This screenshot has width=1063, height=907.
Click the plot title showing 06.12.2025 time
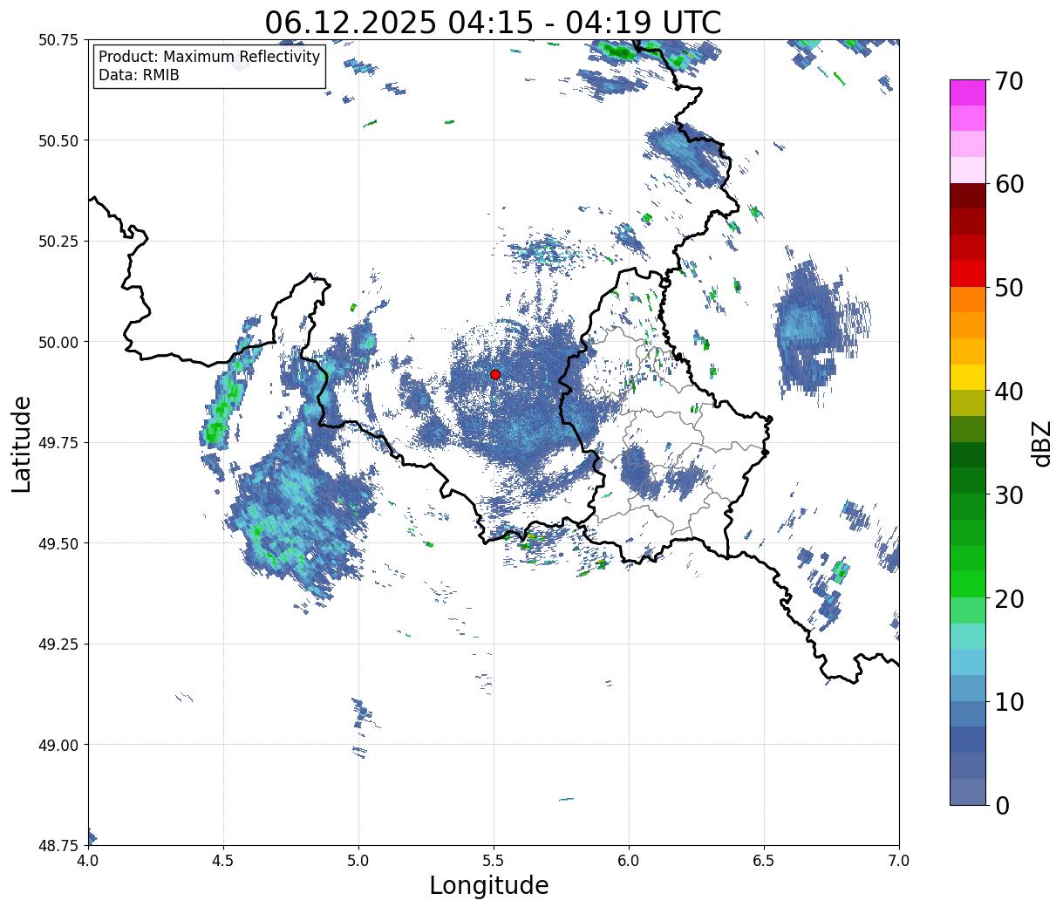493,23
